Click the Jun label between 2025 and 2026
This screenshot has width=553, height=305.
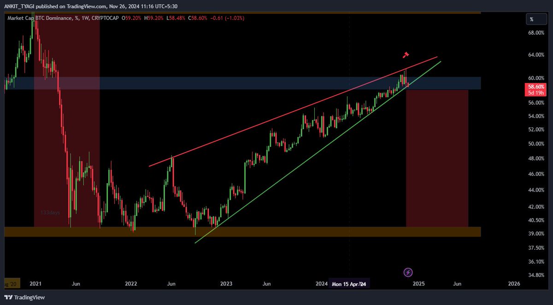point(458,284)
